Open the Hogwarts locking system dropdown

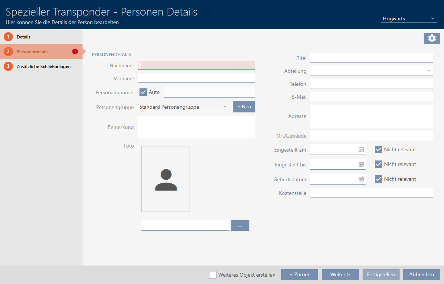408,18
